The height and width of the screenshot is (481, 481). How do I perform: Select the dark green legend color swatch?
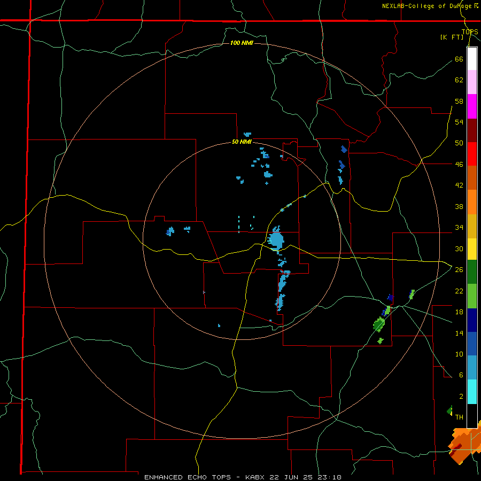pos(472,272)
